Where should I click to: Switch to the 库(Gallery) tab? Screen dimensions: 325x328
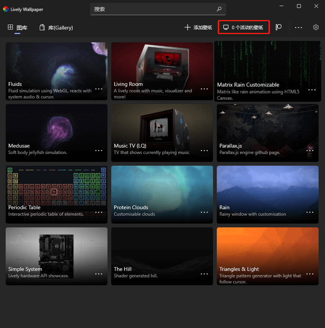pyautogui.click(x=56, y=28)
